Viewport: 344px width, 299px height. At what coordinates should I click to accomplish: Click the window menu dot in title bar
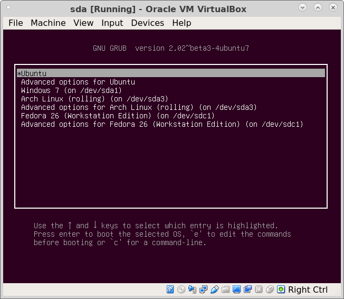(x=8, y=7)
